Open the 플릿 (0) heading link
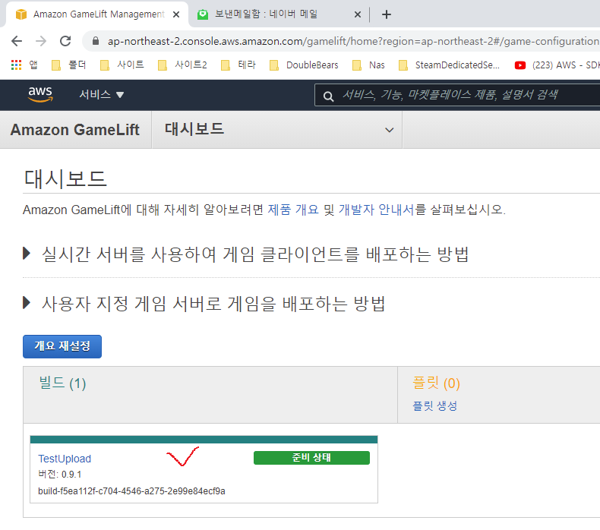 coord(436,383)
